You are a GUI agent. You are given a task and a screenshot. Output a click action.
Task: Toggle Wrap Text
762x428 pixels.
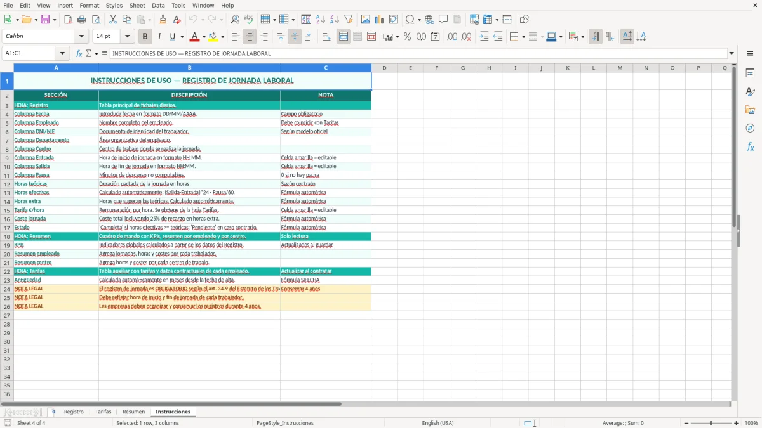tap(326, 37)
